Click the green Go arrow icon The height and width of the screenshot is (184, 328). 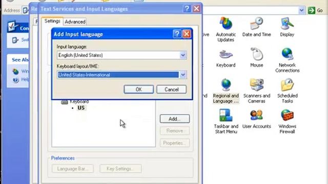click(312, 10)
